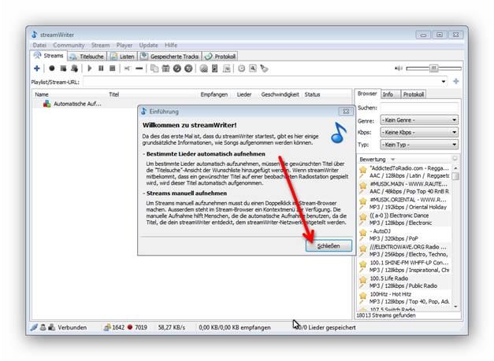Image resolution: width=494 pixels, height=361 pixels.
Task: Open the Info tab in side panel
Action: [x=391, y=94]
